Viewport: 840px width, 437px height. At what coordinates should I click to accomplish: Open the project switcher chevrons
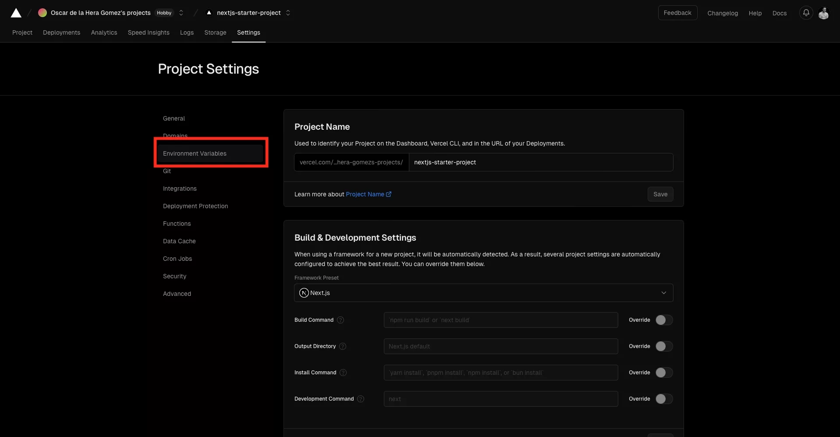click(288, 13)
